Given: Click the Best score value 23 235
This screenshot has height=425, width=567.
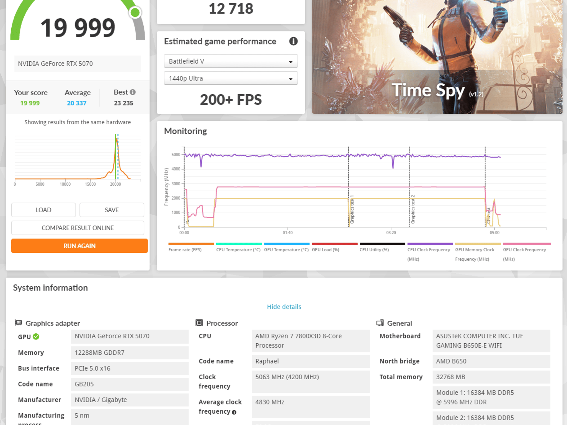Looking at the screenshot, I should (x=123, y=103).
